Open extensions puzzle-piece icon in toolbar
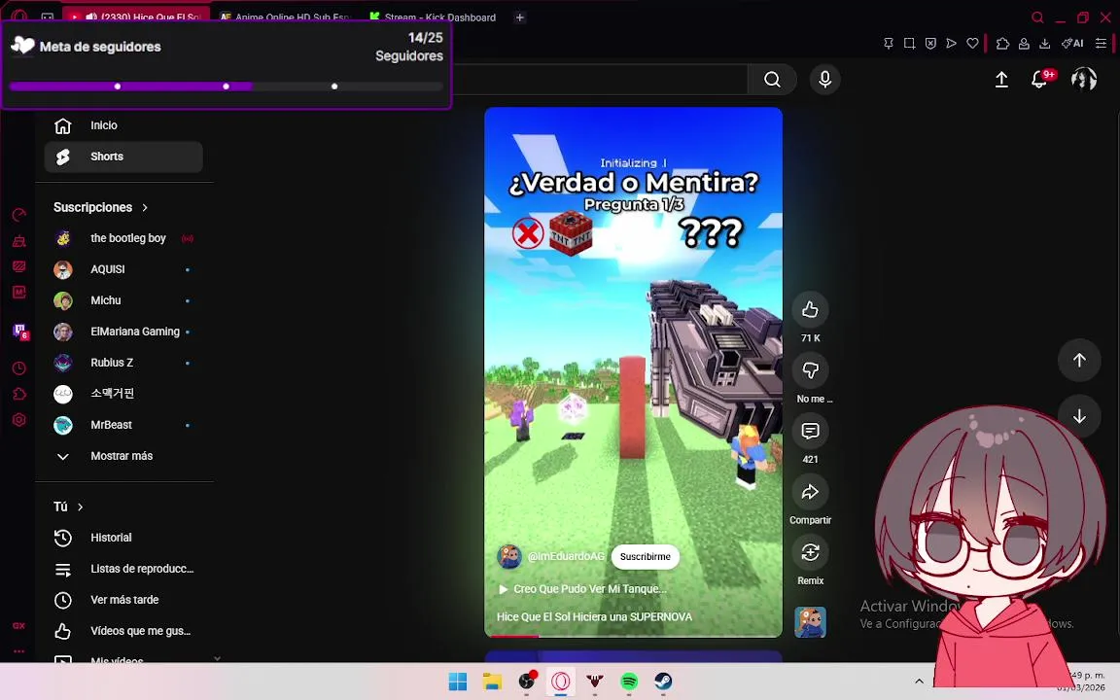The height and width of the screenshot is (700, 1120). tap(1003, 44)
